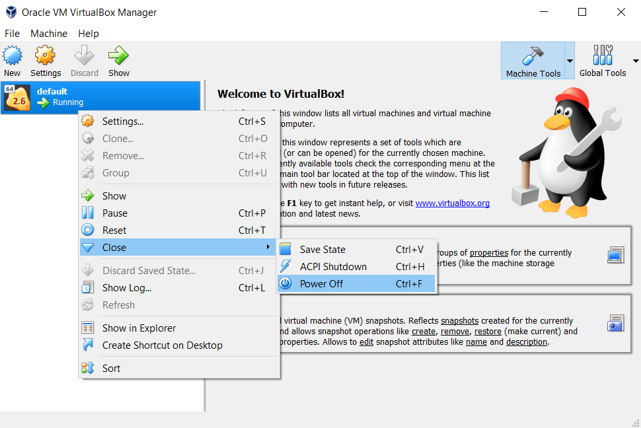Click the sheep icon beside Clone...
The height and width of the screenshot is (428, 641).
tap(87, 138)
